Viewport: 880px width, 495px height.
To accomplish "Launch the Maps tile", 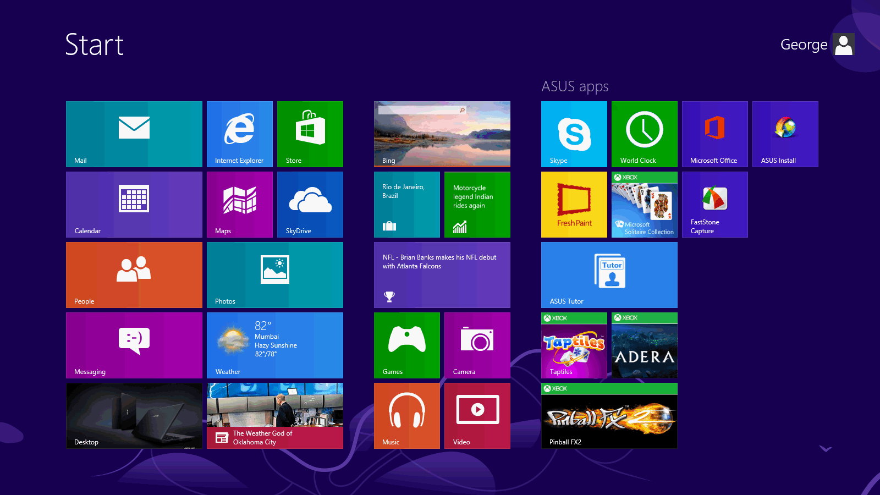I will pos(240,205).
